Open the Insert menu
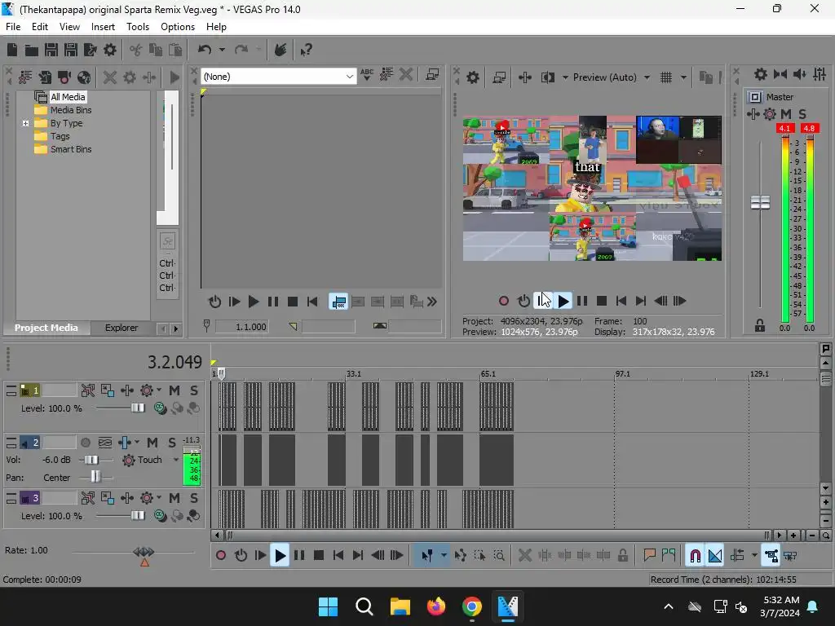Viewport: 835px width, 626px height. pos(103,27)
